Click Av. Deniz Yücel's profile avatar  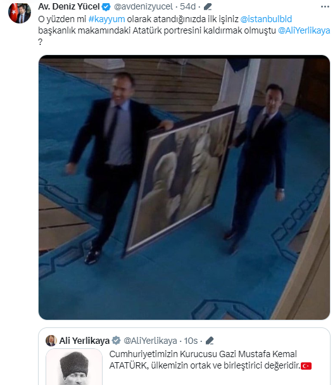click(20, 12)
